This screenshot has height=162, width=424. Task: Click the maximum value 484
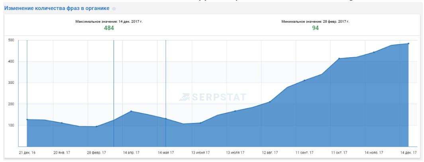click(x=109, y=28)
